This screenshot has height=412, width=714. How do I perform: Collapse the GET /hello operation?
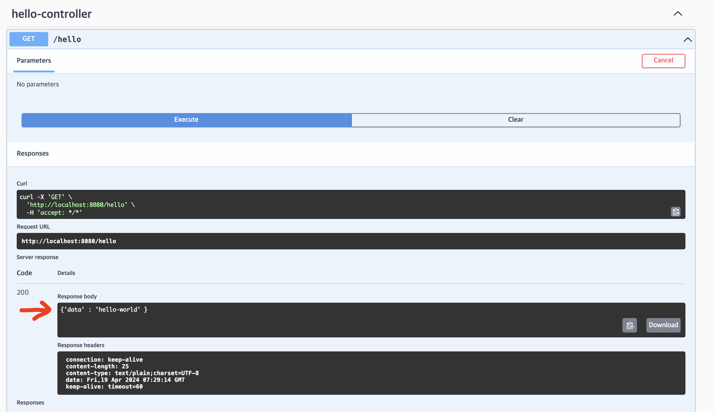[x=687, y=40]
